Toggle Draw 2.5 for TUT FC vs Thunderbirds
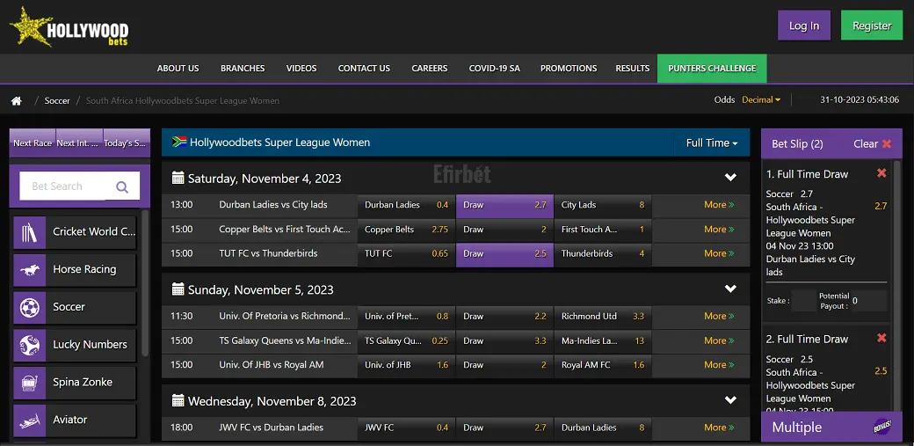Viewport: 914px width, 446px height. (504, 254)
